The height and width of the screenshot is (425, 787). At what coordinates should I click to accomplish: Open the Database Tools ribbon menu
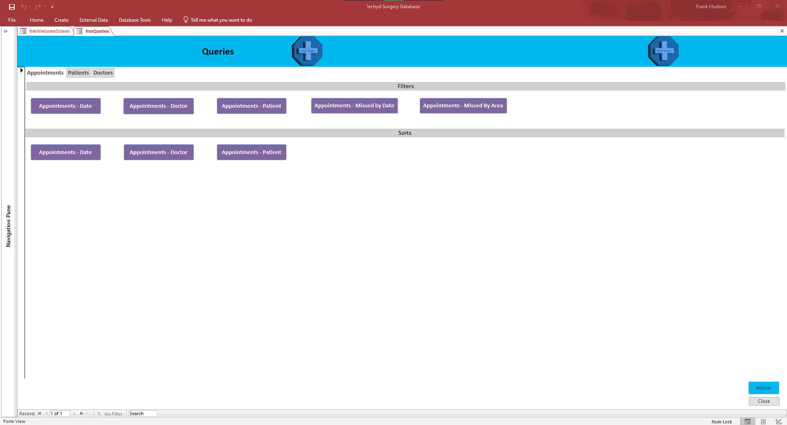pos(134,20)
